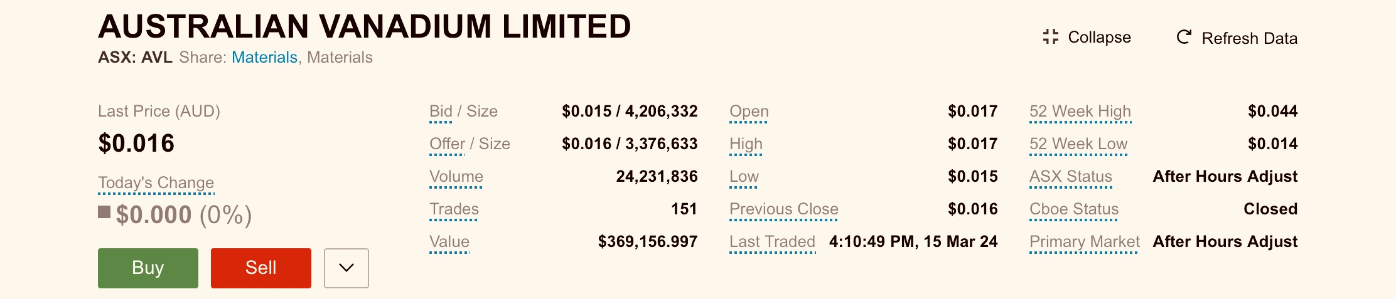1396x299 pixels.
Task: Click the green Buy button
Action: pos(148,268)
